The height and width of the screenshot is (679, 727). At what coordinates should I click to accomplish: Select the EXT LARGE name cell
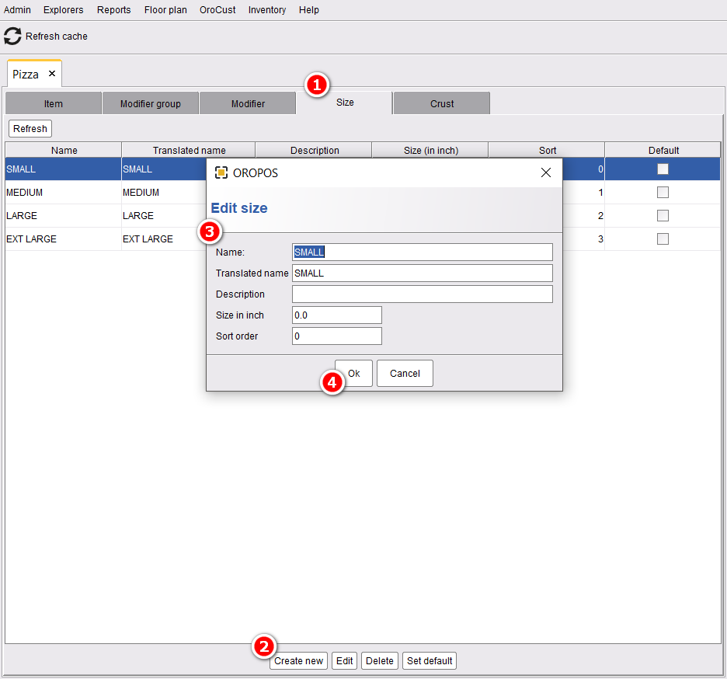click(x=63, y=239)
